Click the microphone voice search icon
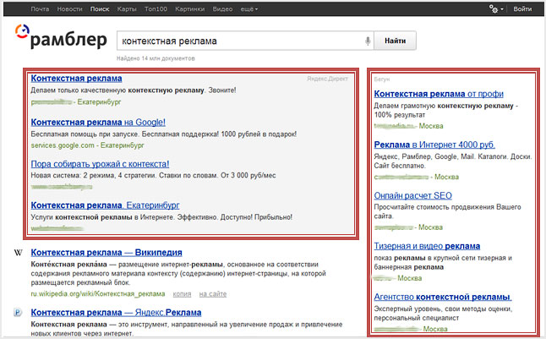 (368, 41)
